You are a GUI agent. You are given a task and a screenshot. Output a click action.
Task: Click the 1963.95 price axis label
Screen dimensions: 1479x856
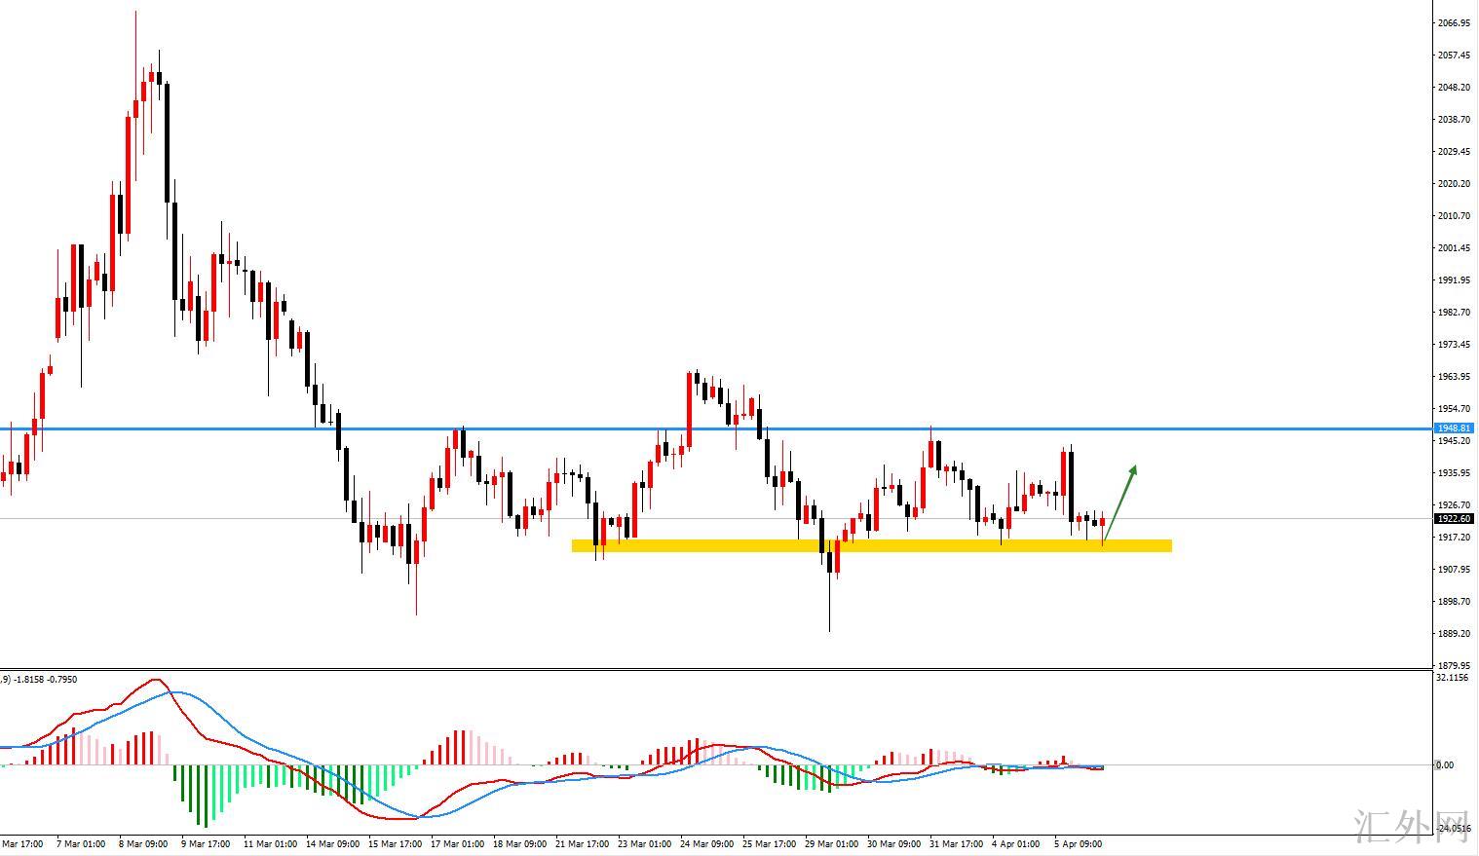(x=1454, y=377)
